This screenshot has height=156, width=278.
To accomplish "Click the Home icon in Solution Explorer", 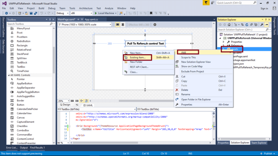I will pyautogui.click(x=229, y=25).
